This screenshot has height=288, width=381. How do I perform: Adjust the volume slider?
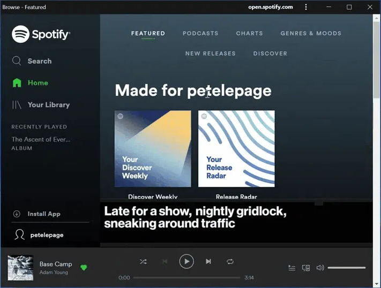point(346,268)
